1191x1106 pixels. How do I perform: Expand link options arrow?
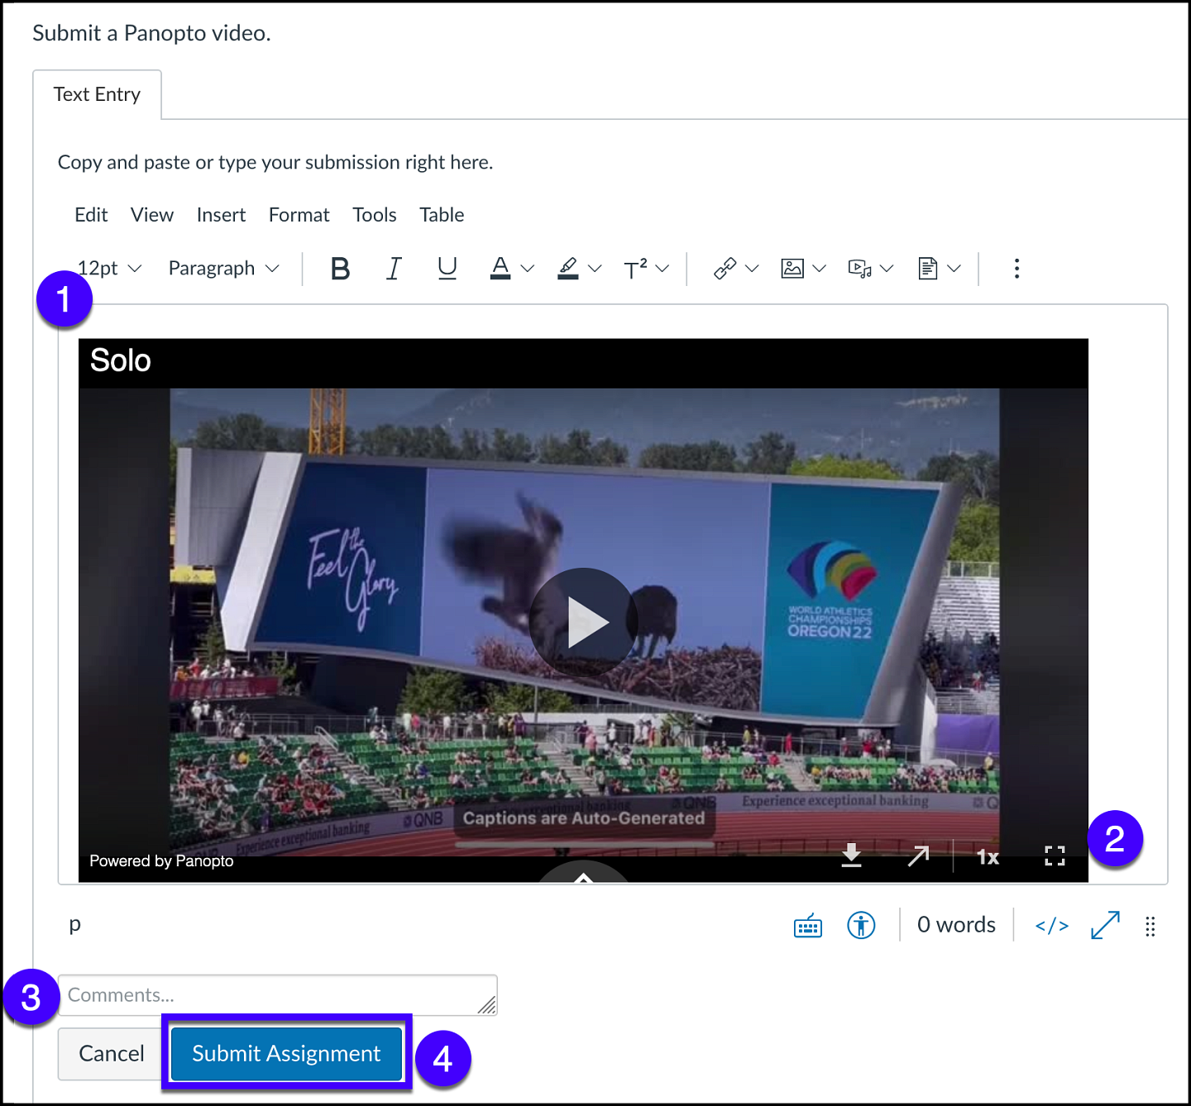(752, 269)
